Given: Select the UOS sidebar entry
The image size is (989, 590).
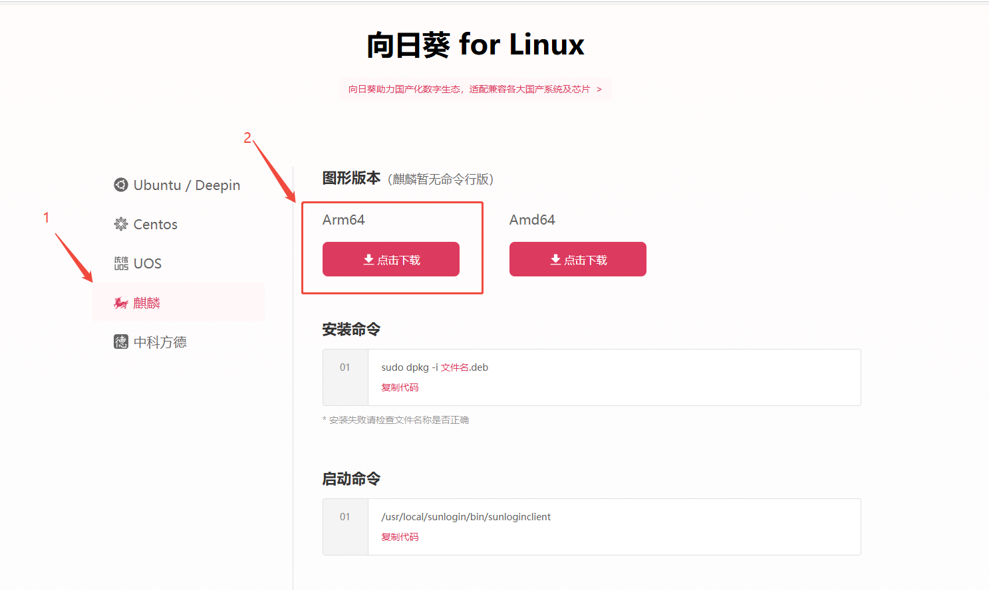Looking at the screenshot, I should (148, 263).
